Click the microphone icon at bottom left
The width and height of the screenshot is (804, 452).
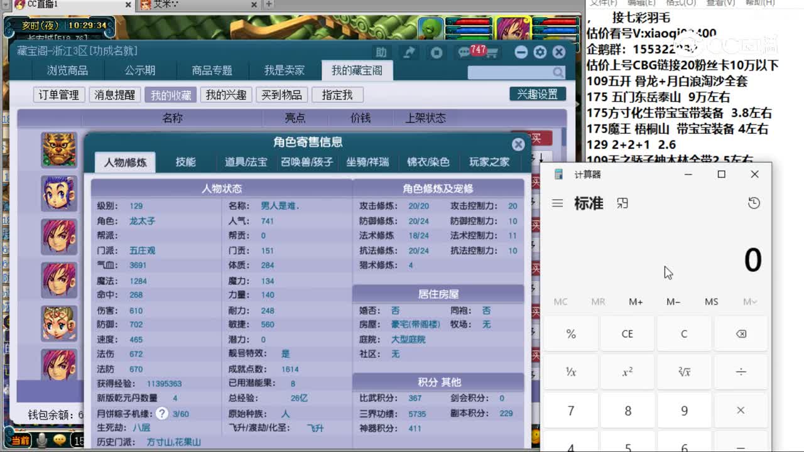42,440
